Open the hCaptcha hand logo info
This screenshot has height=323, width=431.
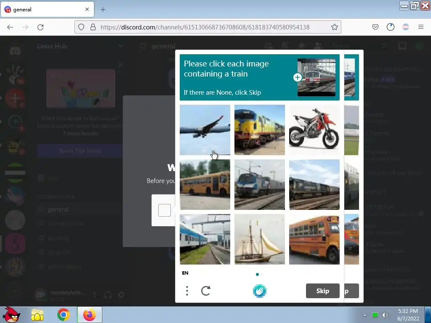pyautogui.click(x=259, y=291)
